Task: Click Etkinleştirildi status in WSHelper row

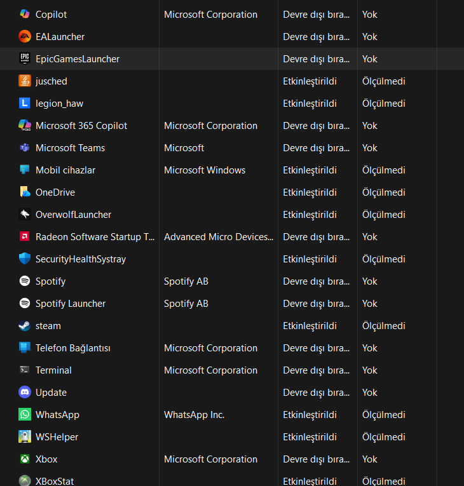Action: coord(310,437)
